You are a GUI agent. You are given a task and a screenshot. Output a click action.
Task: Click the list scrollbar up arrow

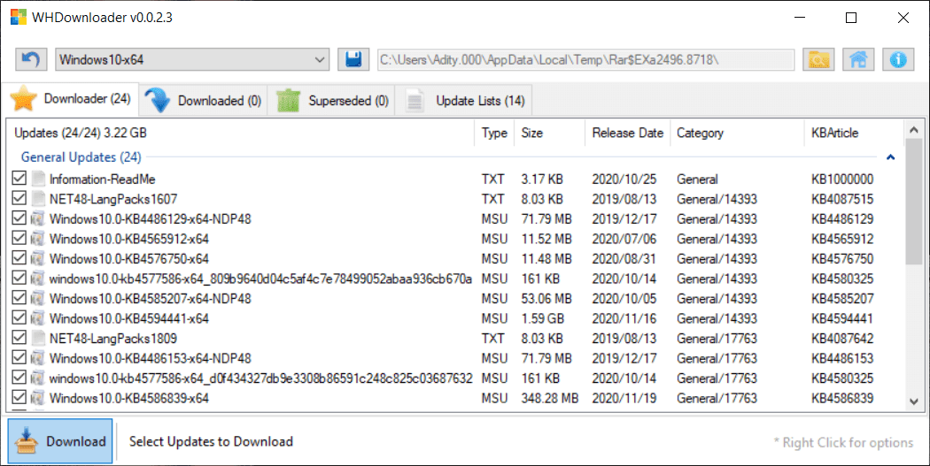click(x=914, y=129)
